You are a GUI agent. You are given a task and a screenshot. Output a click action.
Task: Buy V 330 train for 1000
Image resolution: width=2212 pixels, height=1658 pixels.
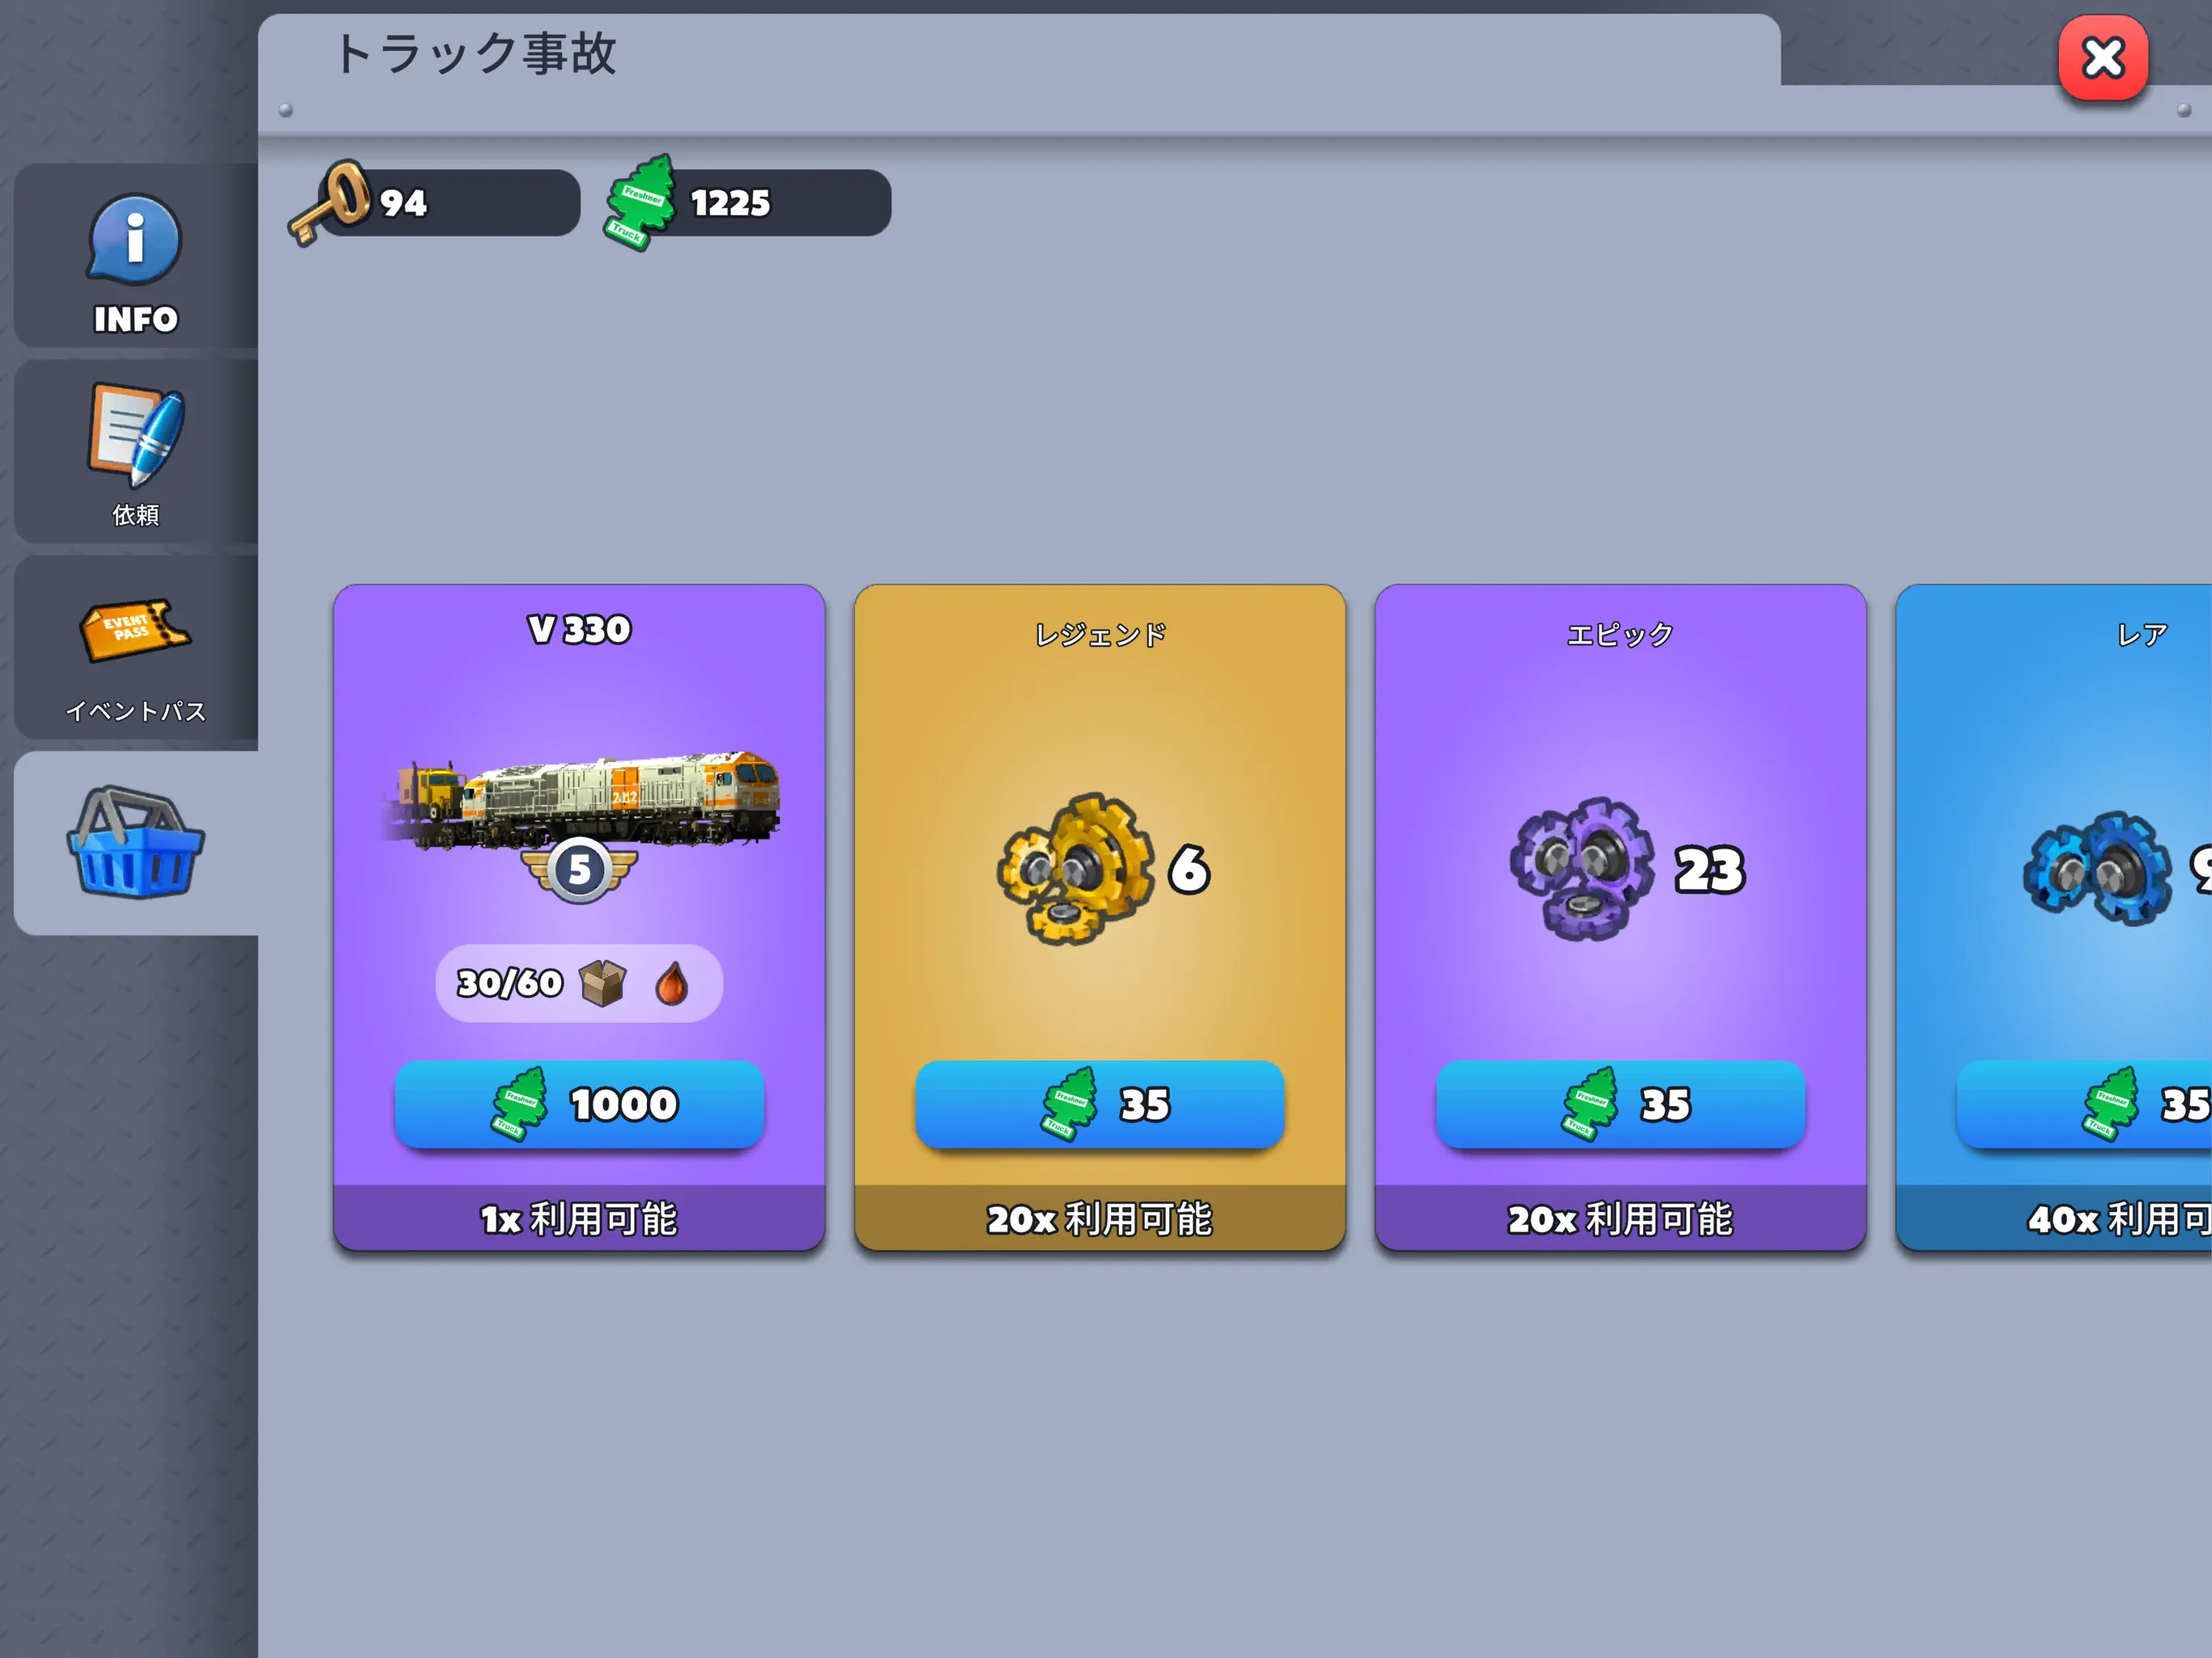click(x=579, y=1104)
